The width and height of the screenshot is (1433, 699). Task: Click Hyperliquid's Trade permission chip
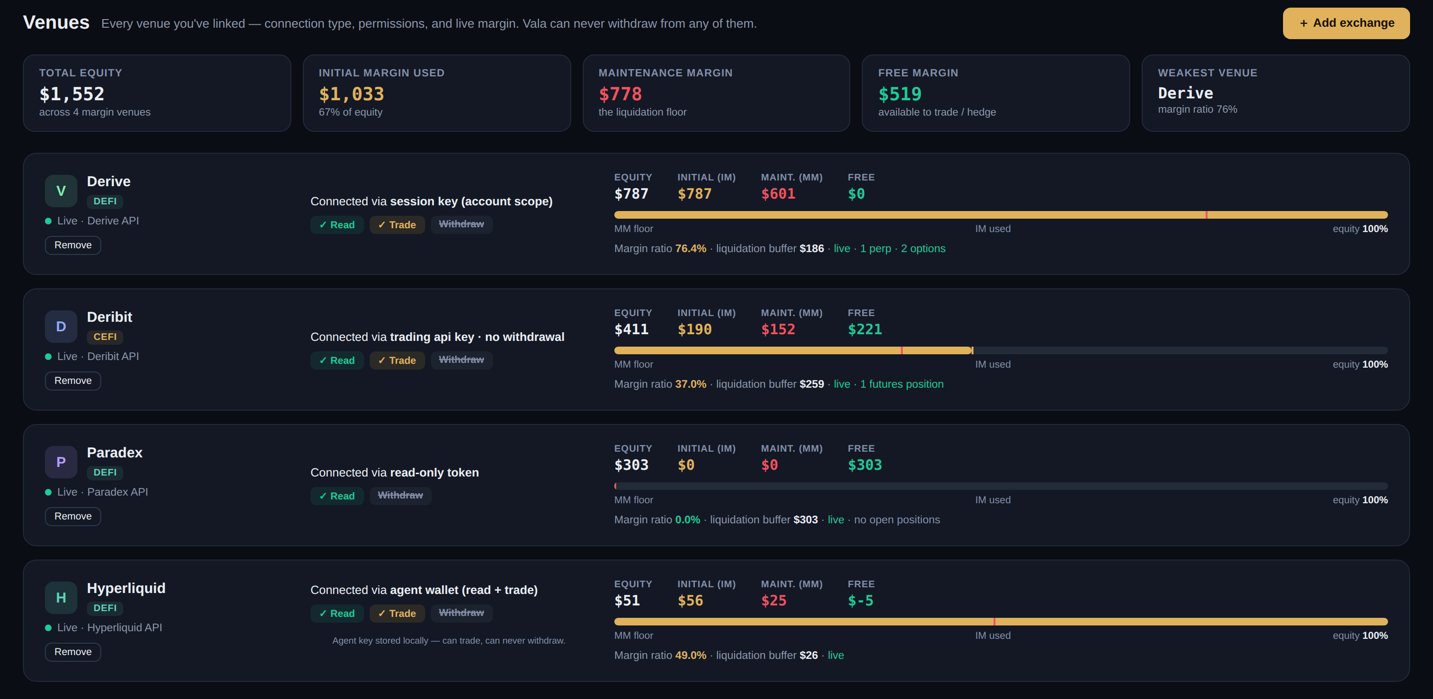point(397,614)
